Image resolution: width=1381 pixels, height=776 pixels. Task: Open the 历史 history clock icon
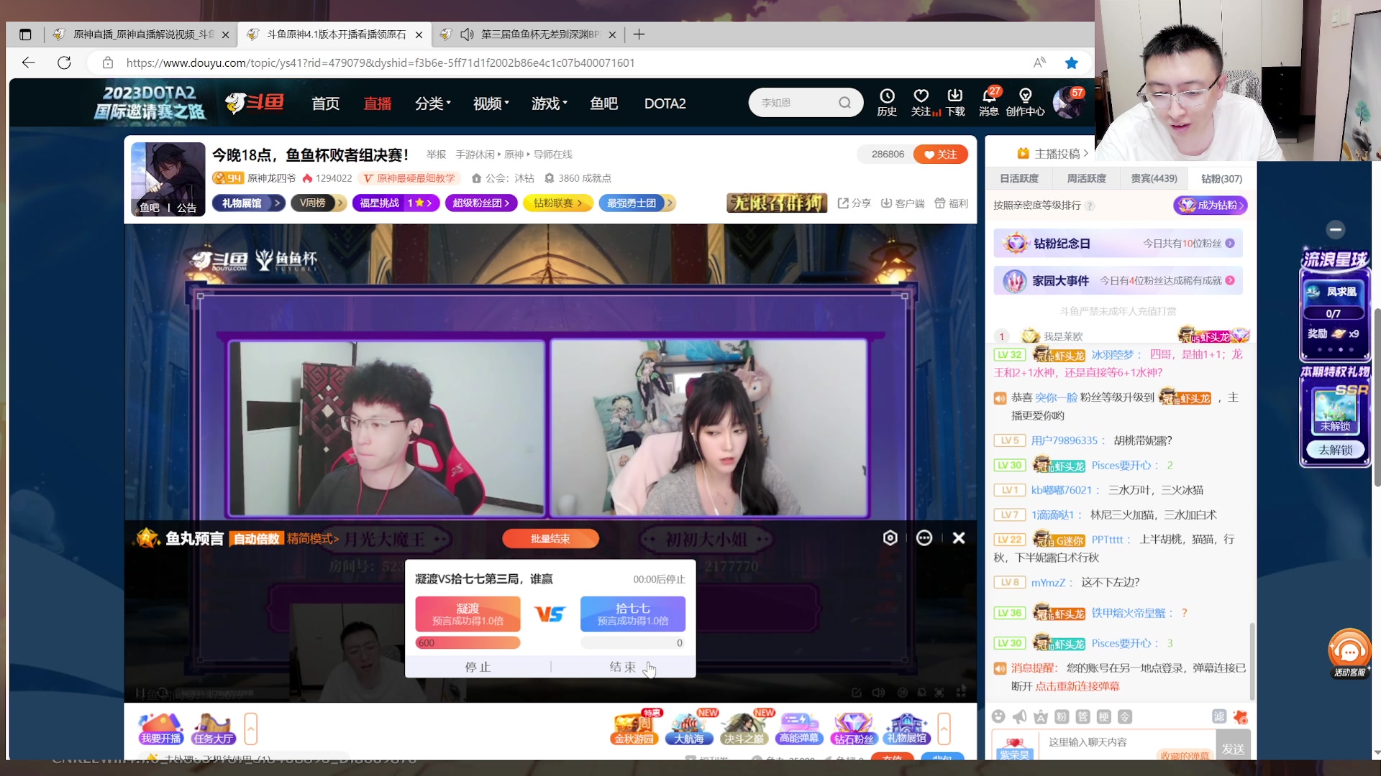tap(887, 97)
